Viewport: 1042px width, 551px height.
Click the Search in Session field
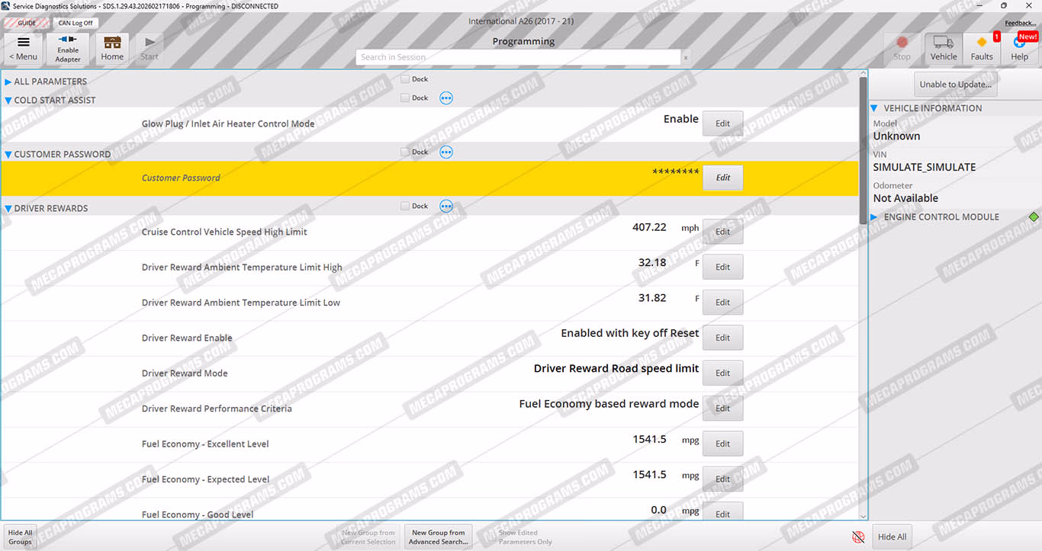click(517, 57)
